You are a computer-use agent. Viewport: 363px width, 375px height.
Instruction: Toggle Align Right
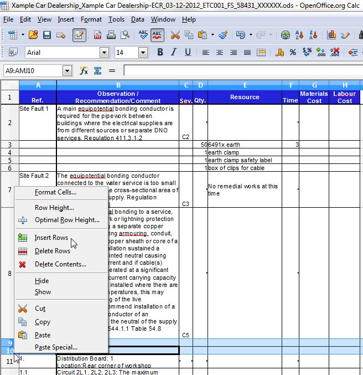point(233,53)
